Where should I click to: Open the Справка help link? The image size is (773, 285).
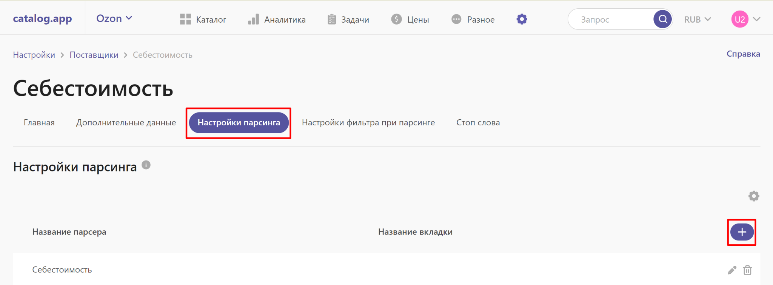coord(743,54)
